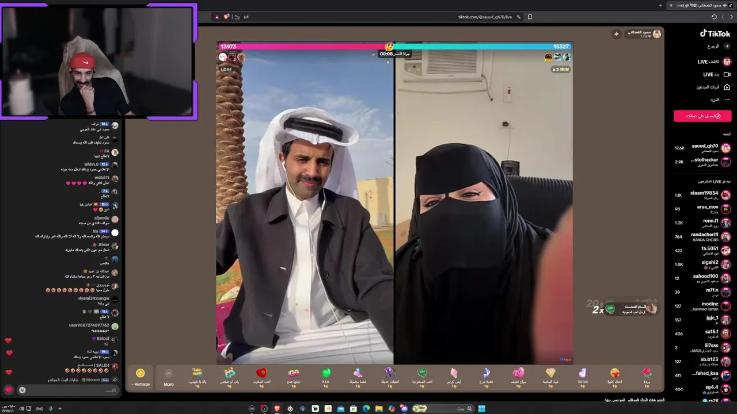This screenshot has width=737, height=414.
Task: Open the 'LIVE' discover entry in sidebar
Action: point(714,62)
